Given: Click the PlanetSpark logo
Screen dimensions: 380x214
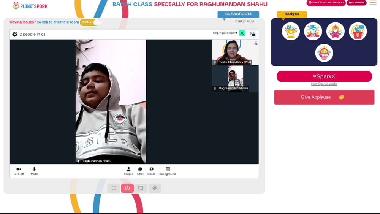Looking at the screenshot, I should tap(30, 6).
